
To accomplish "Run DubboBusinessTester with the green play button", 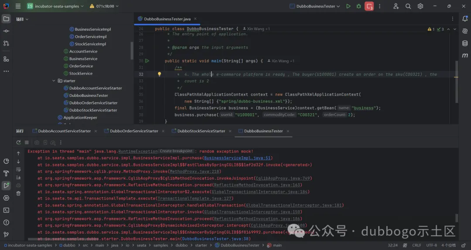I will tap(348, 7).
